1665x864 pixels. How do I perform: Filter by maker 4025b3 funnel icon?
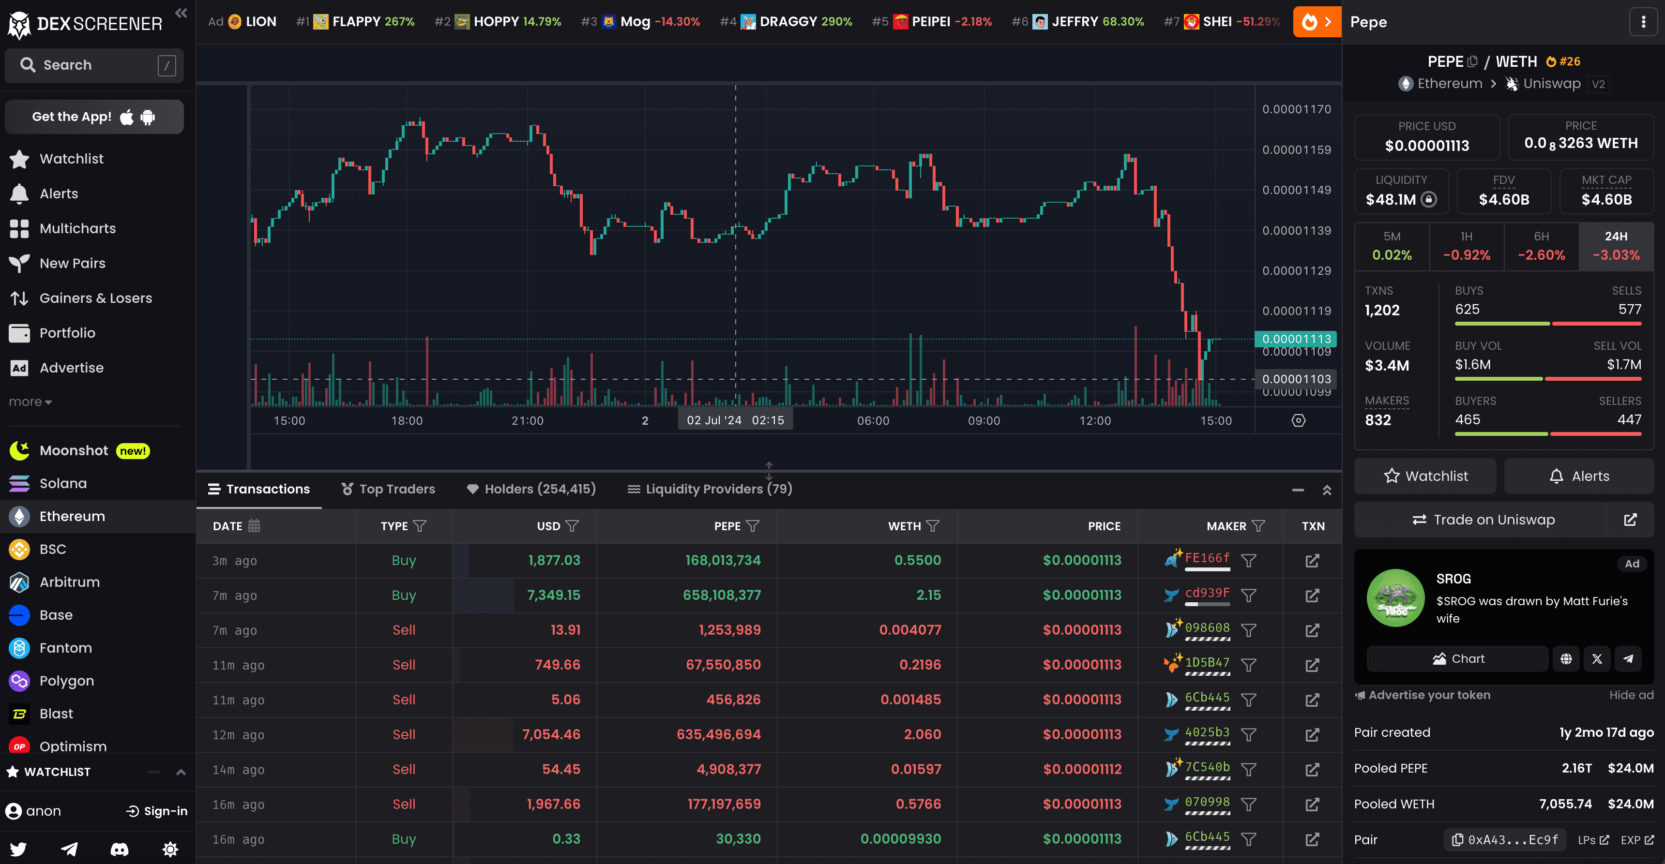1249,735
